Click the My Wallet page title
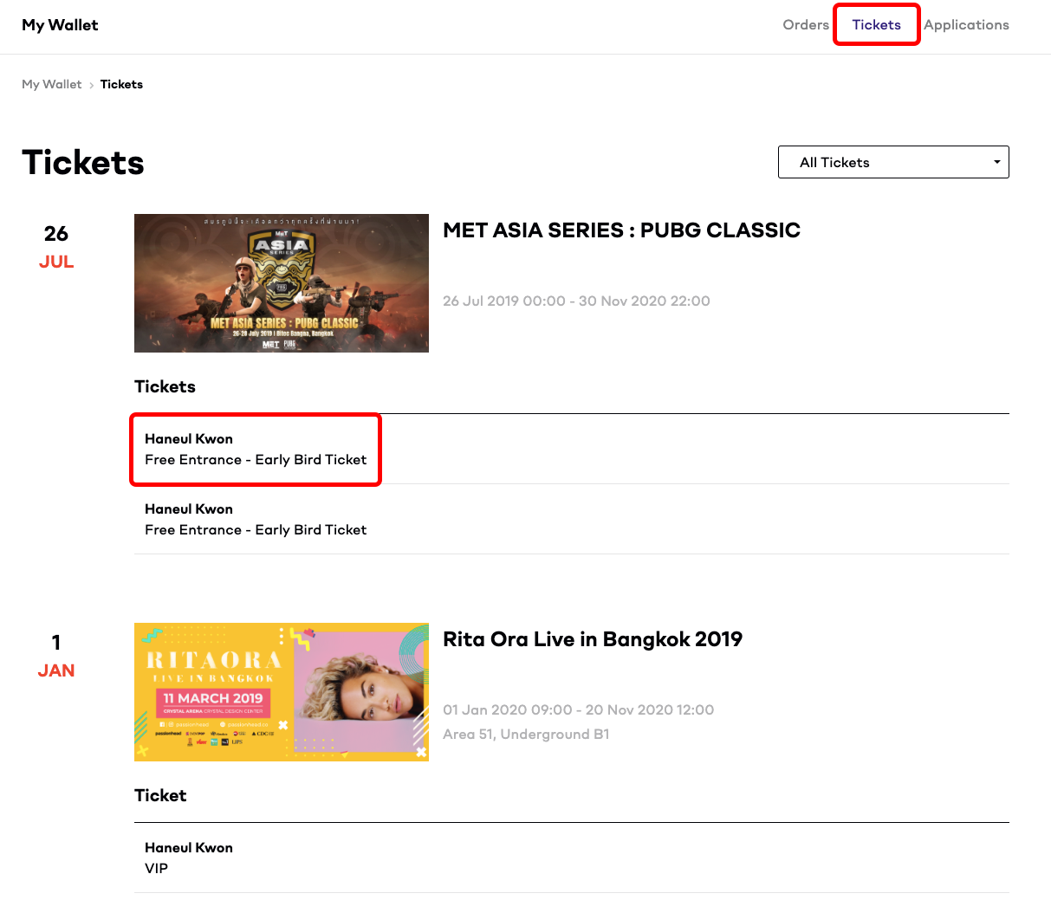This screenshot has width=1051, height=913. coord(59,24)
